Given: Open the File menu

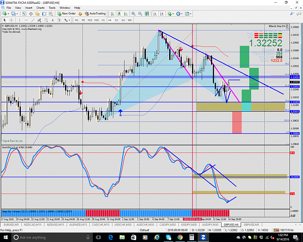Looking at the screenshot, I should coord(9,8).
